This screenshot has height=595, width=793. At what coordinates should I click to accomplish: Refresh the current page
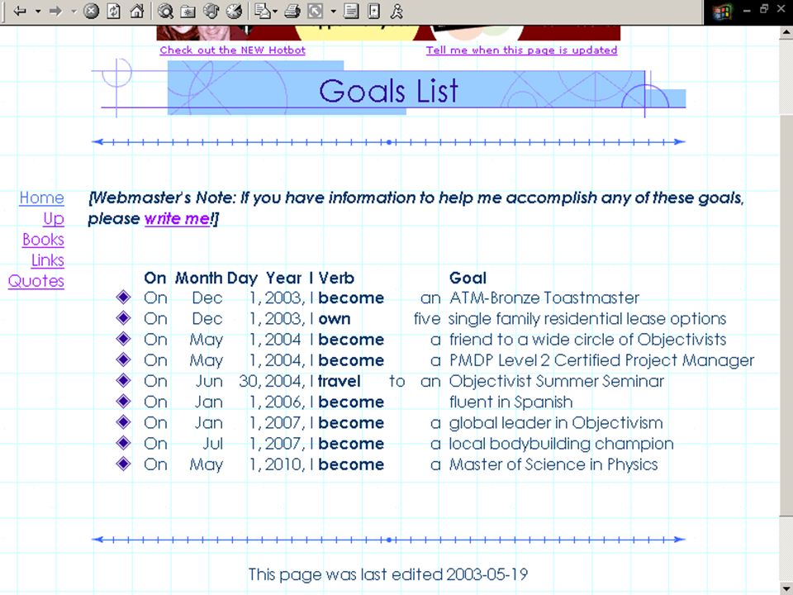click(114, 11)
